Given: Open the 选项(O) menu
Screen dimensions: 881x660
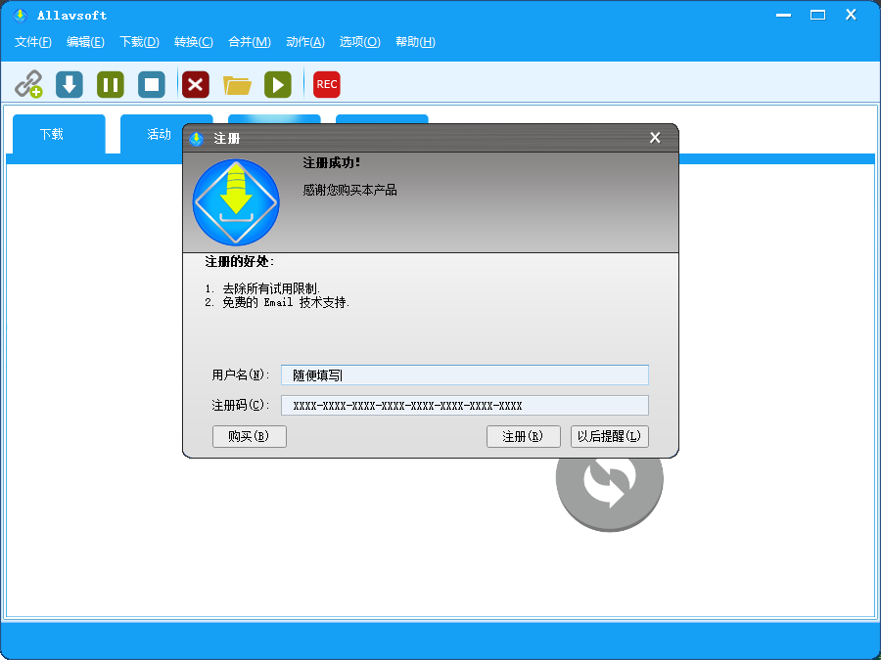Looking at the screenshot, I should [359, 42].
